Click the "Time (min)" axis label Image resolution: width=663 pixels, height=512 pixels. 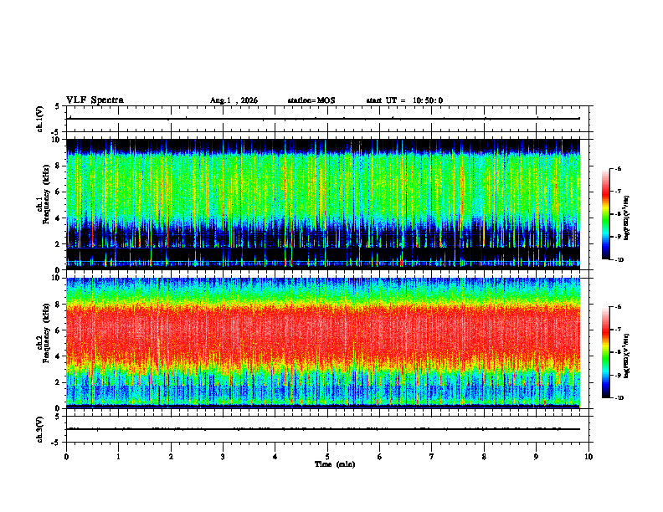[x=335, y=464]
